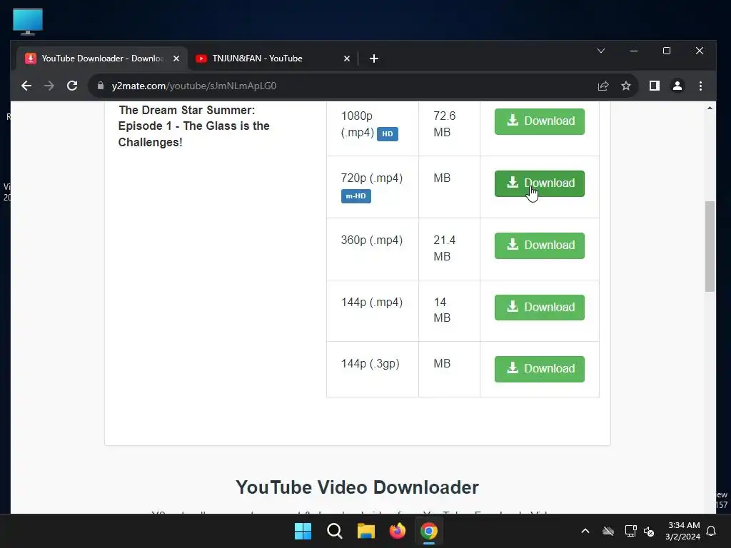Close the TNJUN&FAN YouTube tab

[347, 59]
